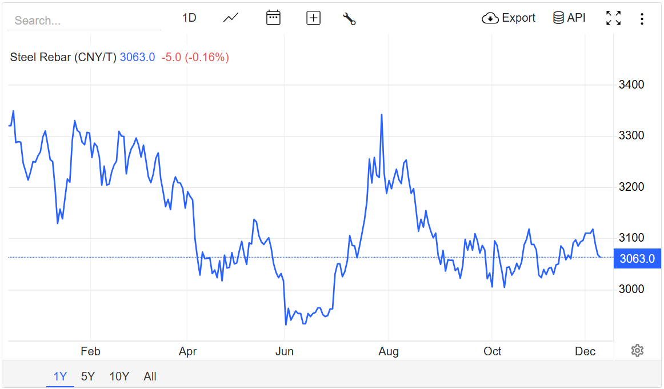
Task: Switch to the 5Y time range
Action: [88, 376]
